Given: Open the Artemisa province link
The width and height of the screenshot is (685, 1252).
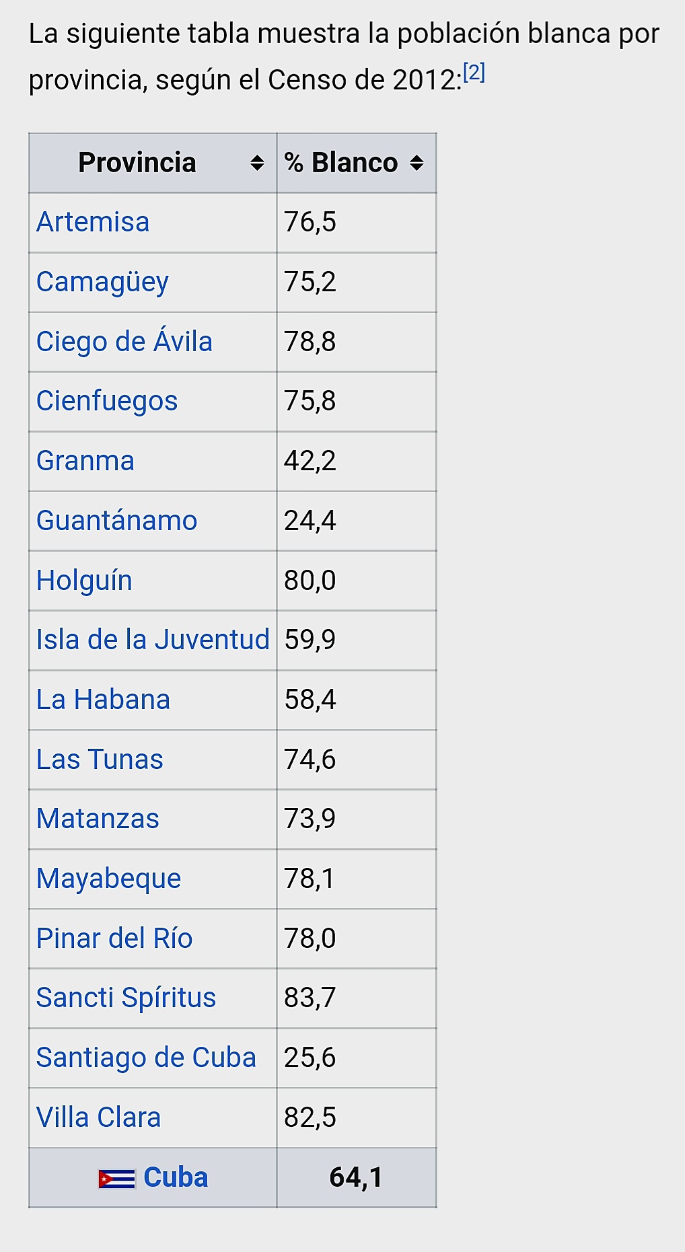Looking at the screenshot, I should click(x=93, y=222).
